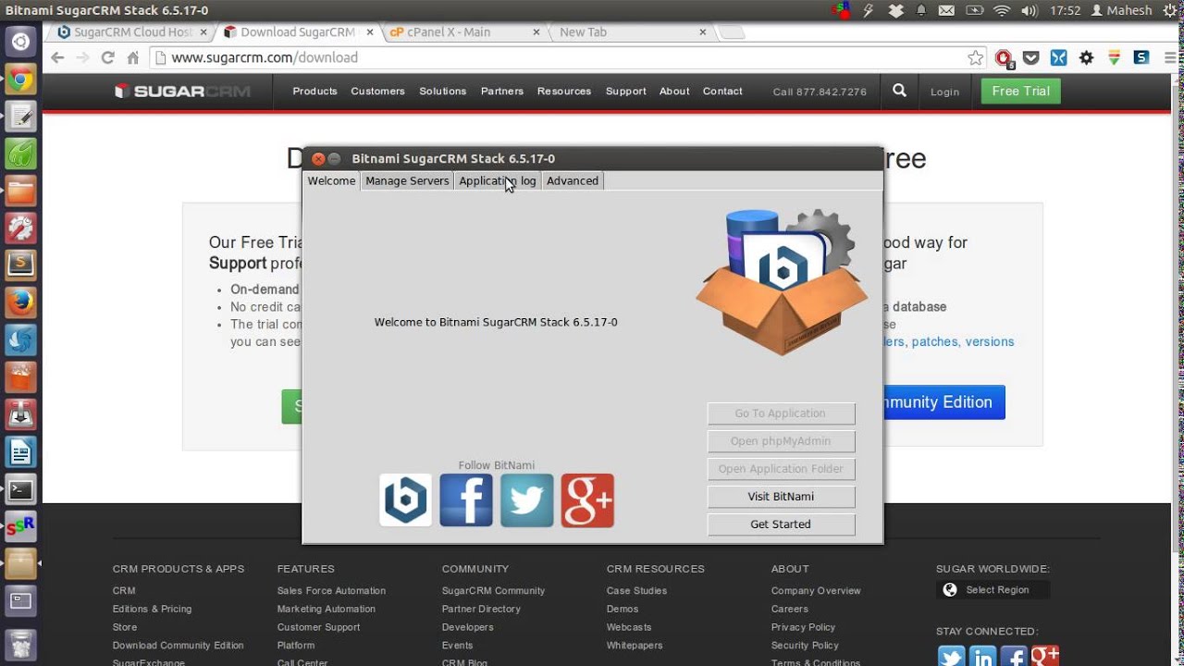1184x666 pixels.
Task: Open the Products menu on SugarCRM site
Action: pos(314,91)
